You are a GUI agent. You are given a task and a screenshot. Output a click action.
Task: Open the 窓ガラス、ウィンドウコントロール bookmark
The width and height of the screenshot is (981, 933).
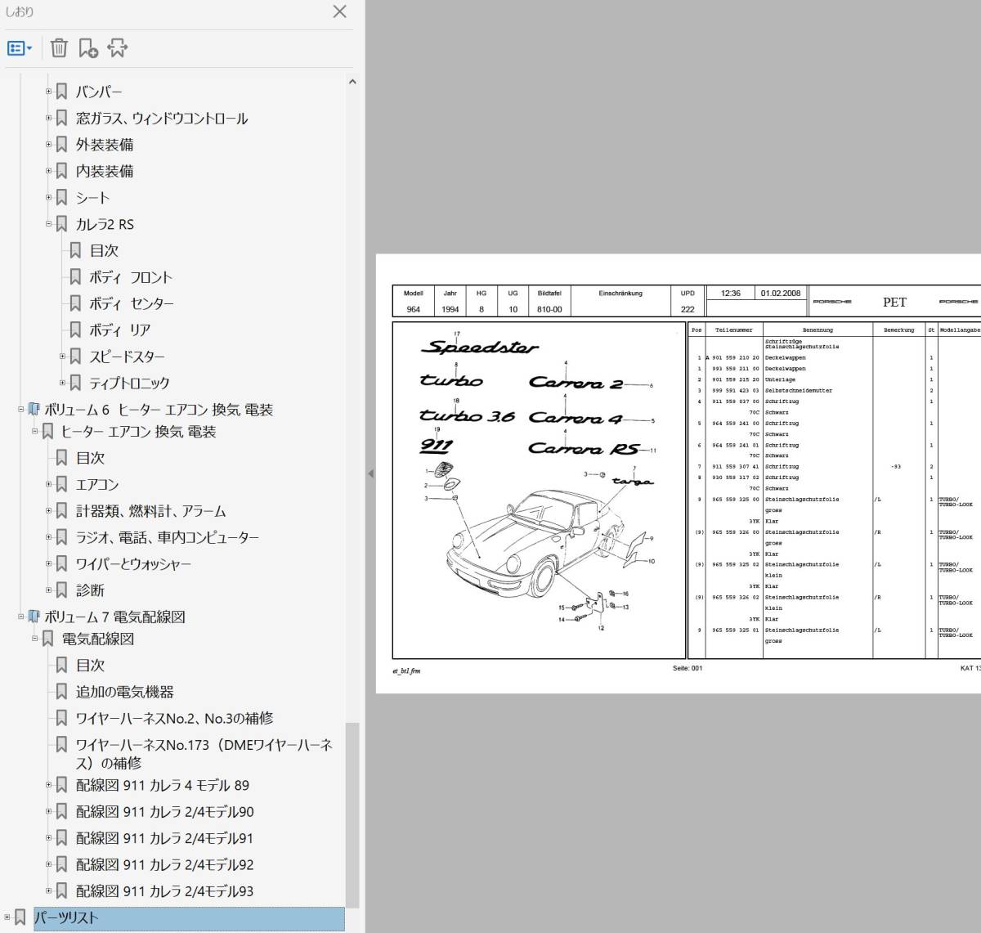click(x=162, y=118)
